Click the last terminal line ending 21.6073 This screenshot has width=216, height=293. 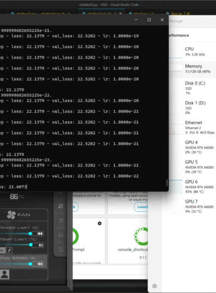[x=13, y=187]
